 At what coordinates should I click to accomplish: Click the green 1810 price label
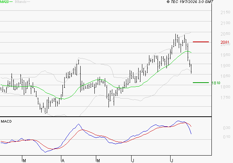216,83
